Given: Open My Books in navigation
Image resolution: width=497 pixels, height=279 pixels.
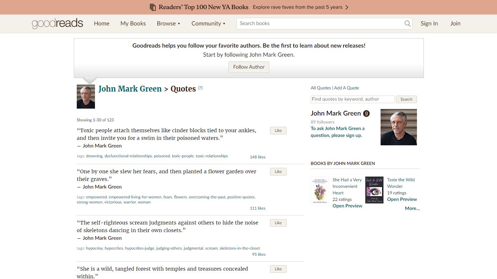Looking at the screenshot, I should pos(133,24).
